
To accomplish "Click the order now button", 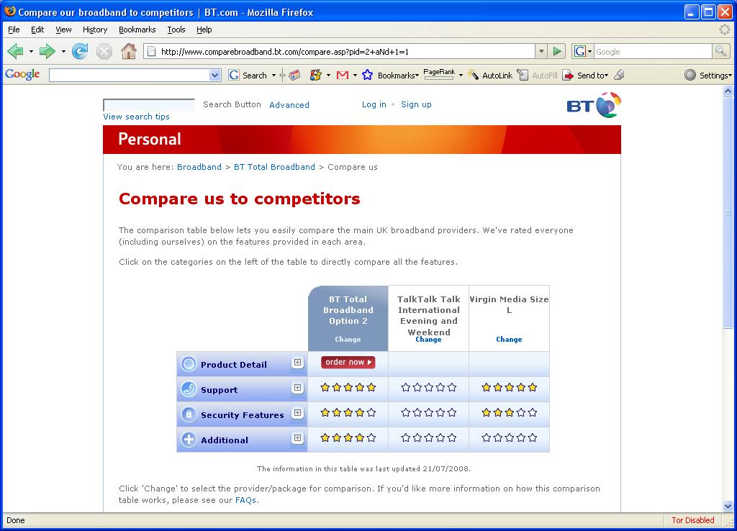I will coord(348,362).
